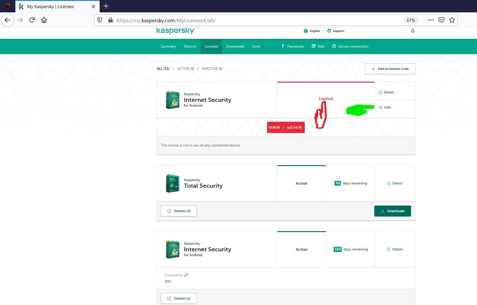
Task: Click the RENEW au$ 14.95 button
Action: pyautogui.click(x=286, y=127)
